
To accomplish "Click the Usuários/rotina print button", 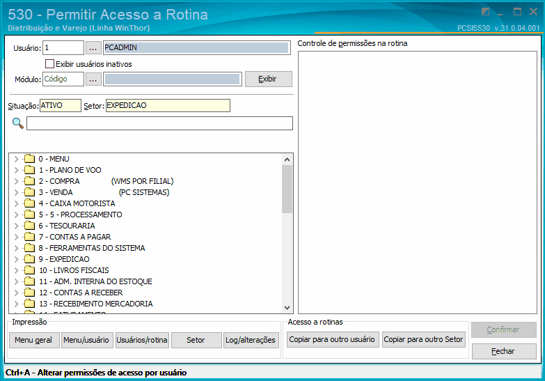I will click(142, 340).
